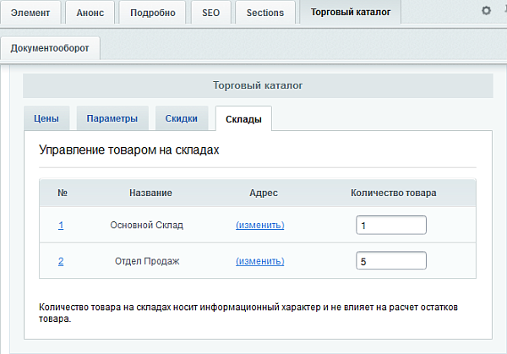Switch to the Элемент tab
The width and height of the screenshot is (507, 354).
pyautogui.click(x=30, y=13)
